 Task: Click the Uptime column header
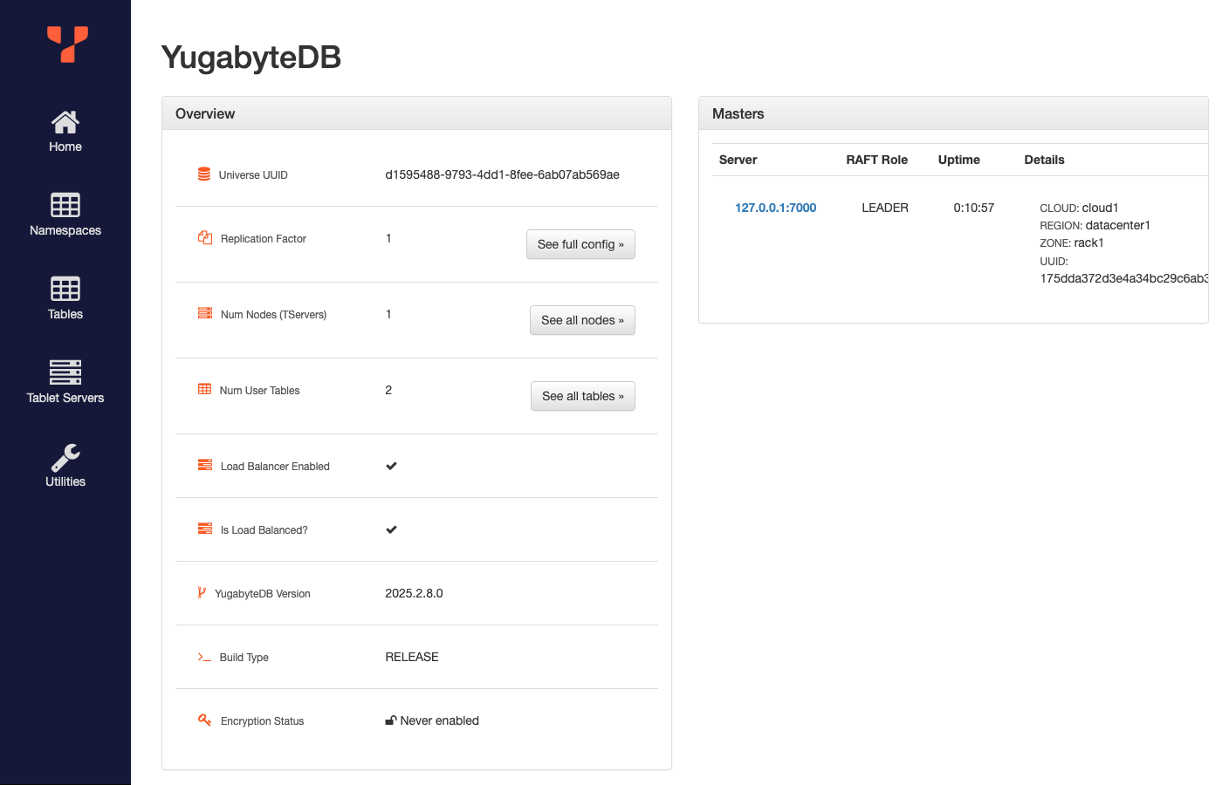pos(958,160)
